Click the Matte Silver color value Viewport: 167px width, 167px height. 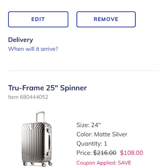coord(111,134)
